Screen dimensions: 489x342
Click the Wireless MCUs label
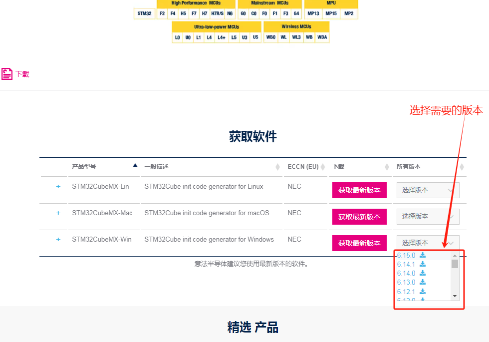click(x=296, y=26)
